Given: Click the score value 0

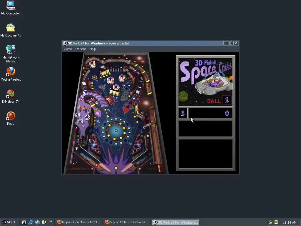Looking at the screenshot, I should point(227,113).
